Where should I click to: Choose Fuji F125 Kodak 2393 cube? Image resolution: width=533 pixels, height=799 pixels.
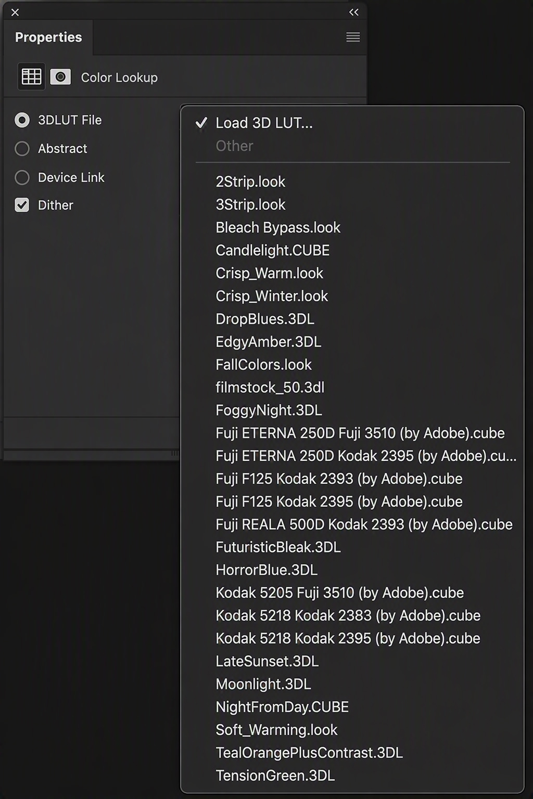(x=352, y=479)
